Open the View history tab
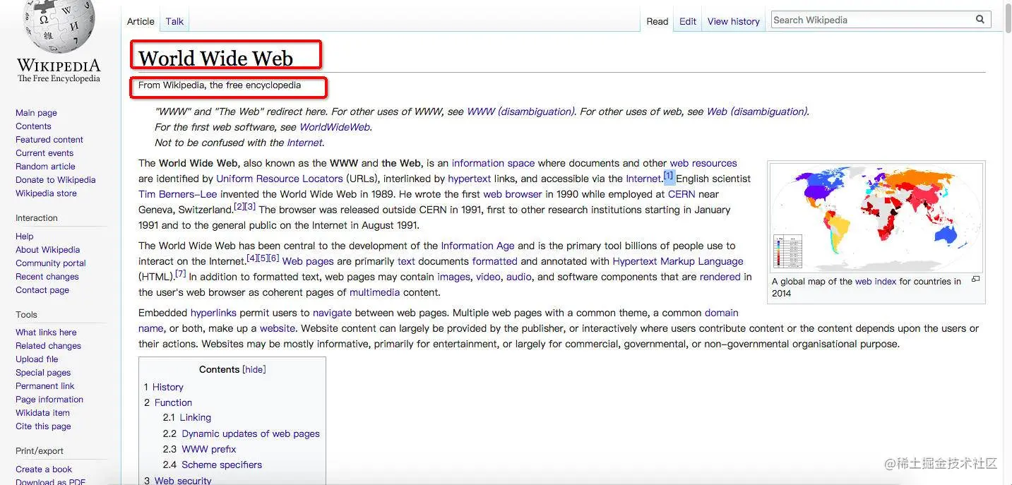1012x485 pixels. point(734,21)
